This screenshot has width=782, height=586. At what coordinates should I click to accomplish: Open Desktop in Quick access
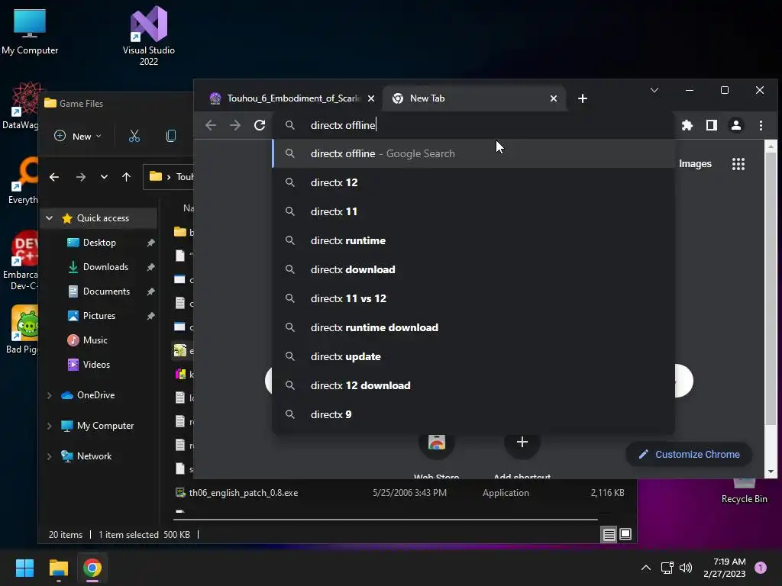[99, 243]
